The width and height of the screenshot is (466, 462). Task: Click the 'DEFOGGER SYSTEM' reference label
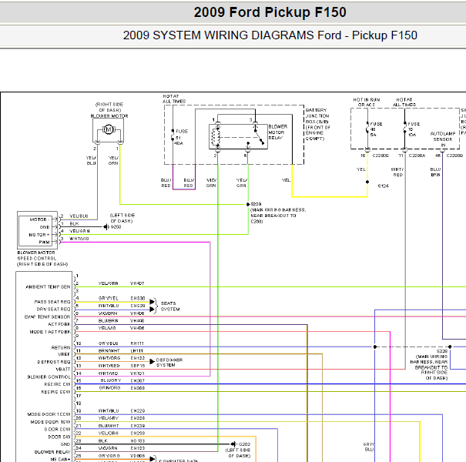pyautogui.click(x=169, y=363)
